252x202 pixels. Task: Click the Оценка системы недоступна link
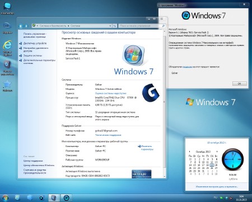click(x=110, y=93)
